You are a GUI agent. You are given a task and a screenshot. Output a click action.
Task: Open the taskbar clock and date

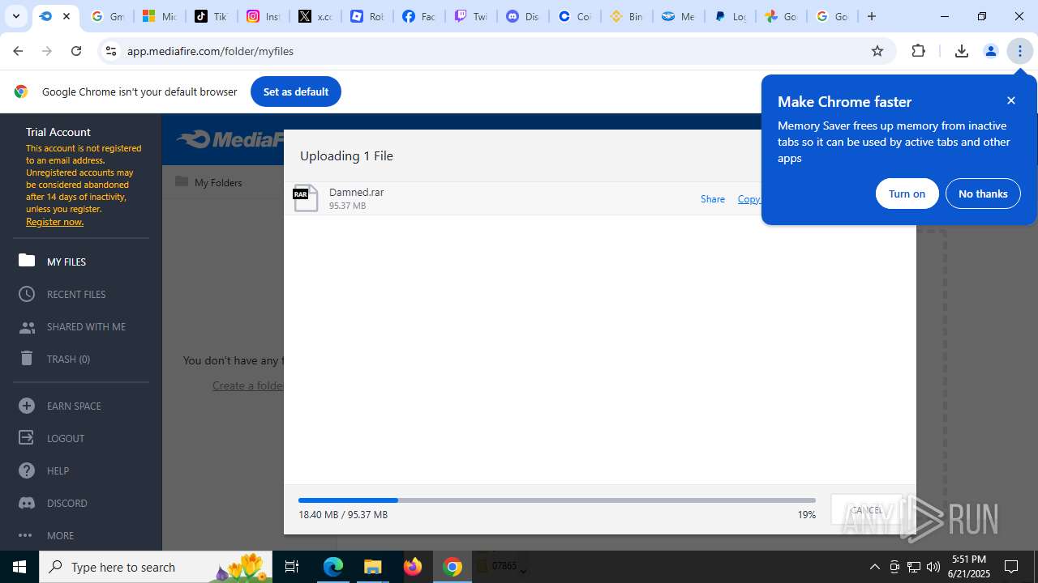pyautogui.click(x=969, y=567)
